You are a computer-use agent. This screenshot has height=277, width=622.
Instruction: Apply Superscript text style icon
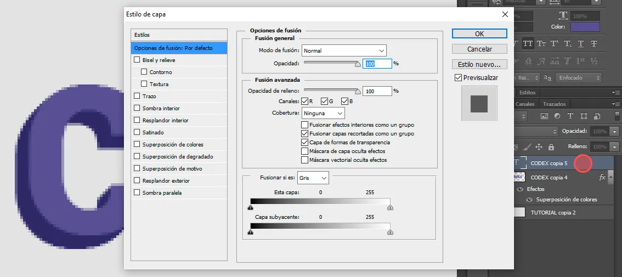pyautogui.click(x=554, y=44)
